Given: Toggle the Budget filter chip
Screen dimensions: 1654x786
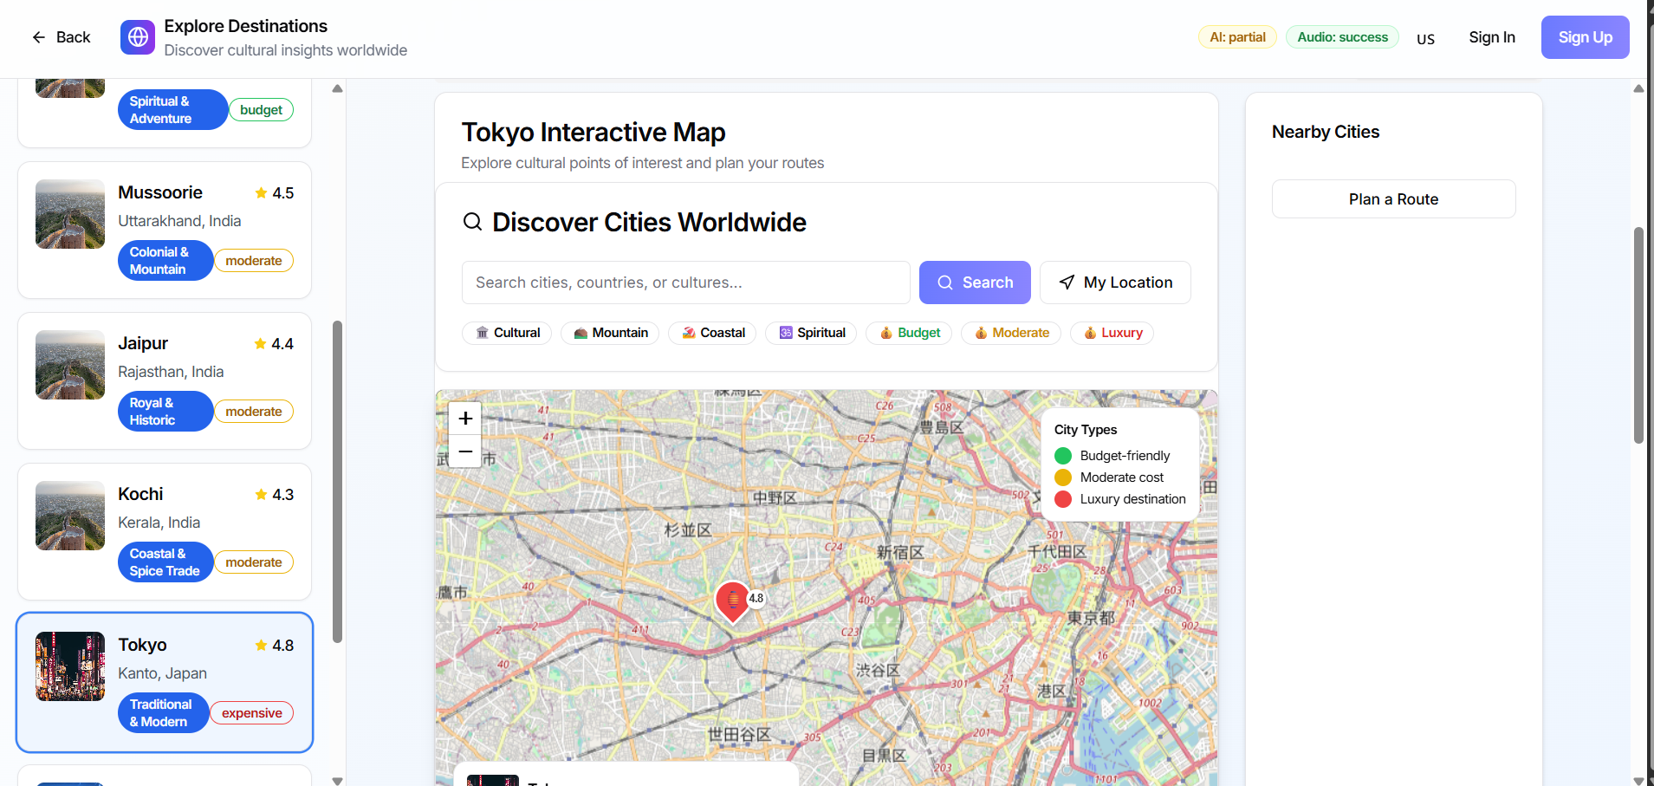Looking at the screenshot, I should pos(909,333).
